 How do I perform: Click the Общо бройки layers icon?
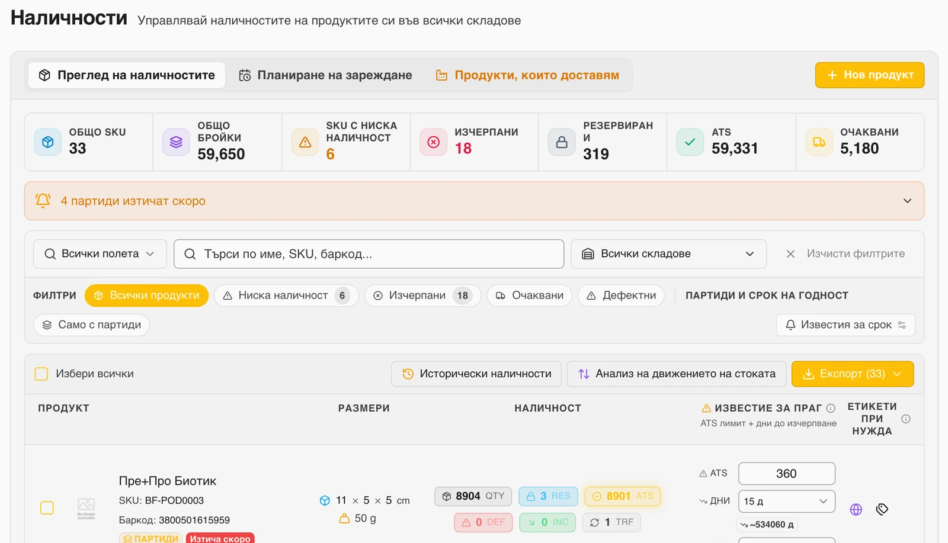click(x=176, y=142)
